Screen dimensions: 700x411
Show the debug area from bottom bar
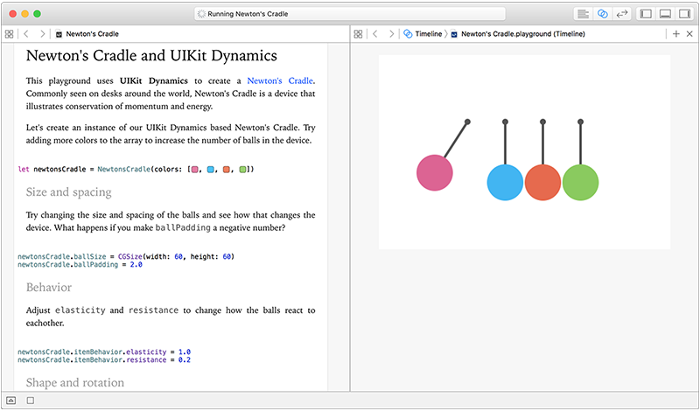pos(11,401)
